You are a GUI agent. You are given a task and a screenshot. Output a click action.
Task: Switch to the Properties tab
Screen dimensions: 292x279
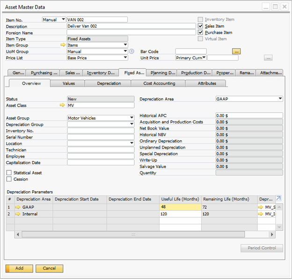[224, 73]
